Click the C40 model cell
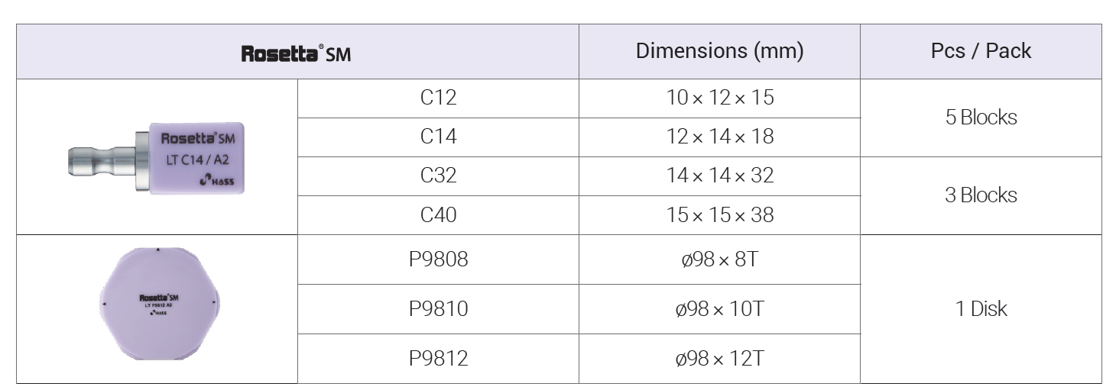Viewport: 1119px width, 390px height. 438,215
